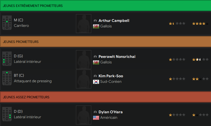Open Dylan O'Hara's player profile

pos(110,112)
